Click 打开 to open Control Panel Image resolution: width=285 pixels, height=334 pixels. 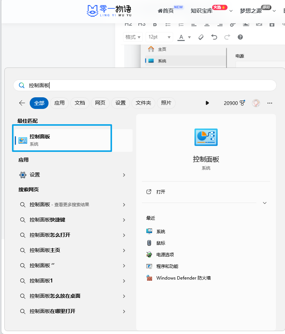(x=161, y=192)
